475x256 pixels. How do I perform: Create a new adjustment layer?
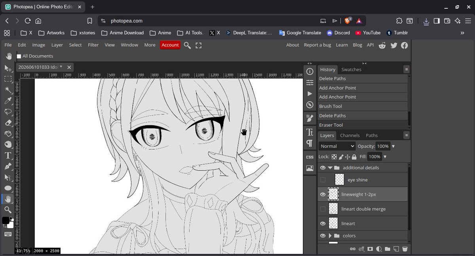tap(379, 249)
